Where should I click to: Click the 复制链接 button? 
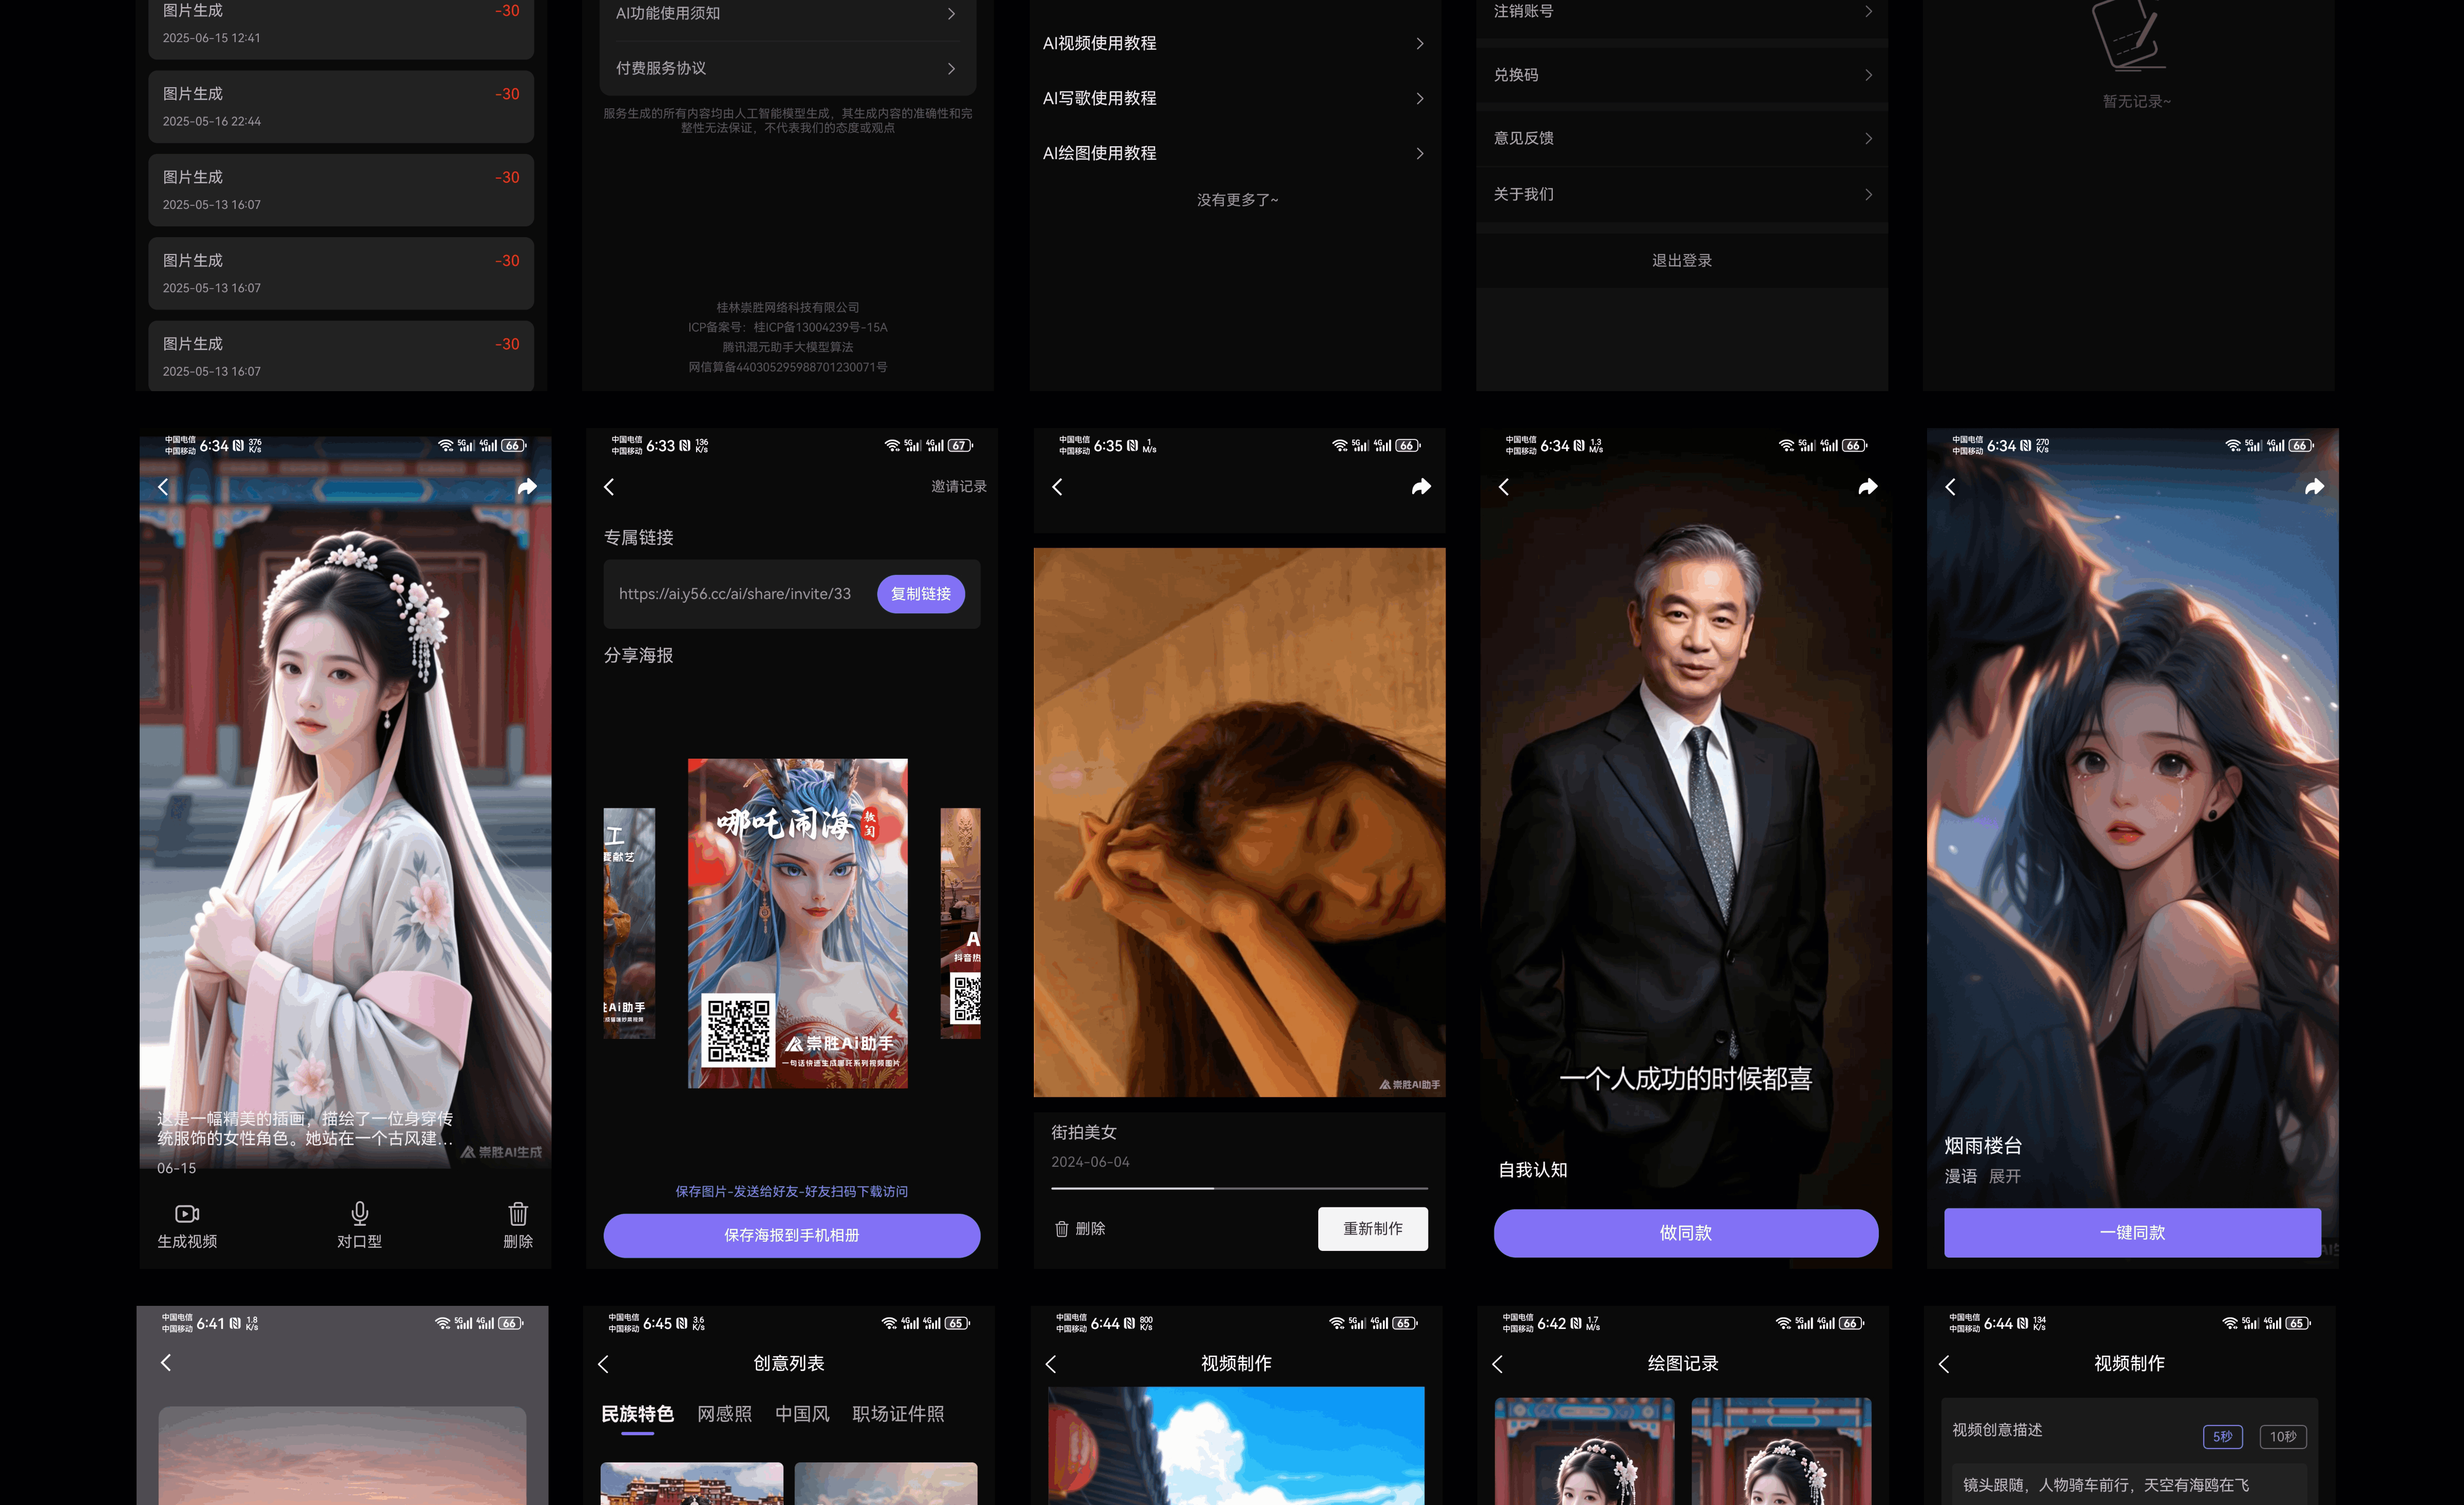(920, 594)
